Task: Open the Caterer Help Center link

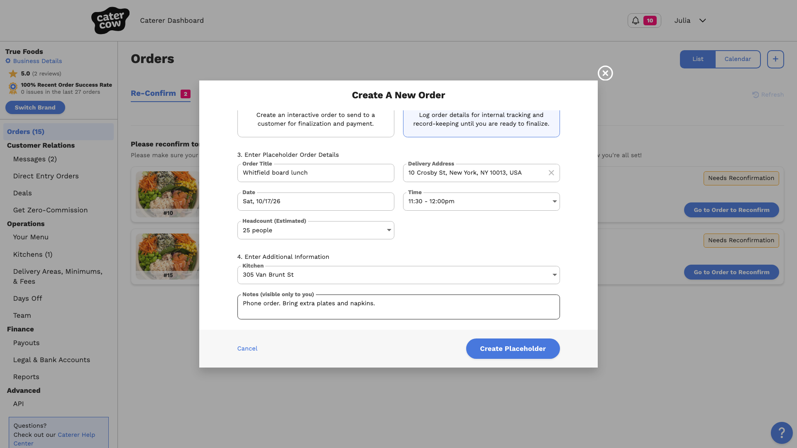Action: pyautogui.click(x=54, y=439)
